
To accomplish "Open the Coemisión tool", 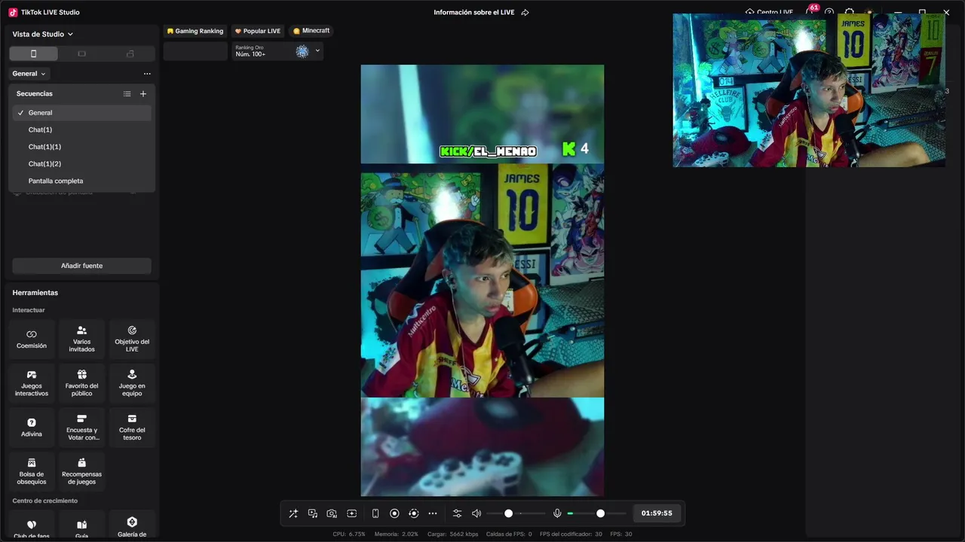I will click(32, 340).
